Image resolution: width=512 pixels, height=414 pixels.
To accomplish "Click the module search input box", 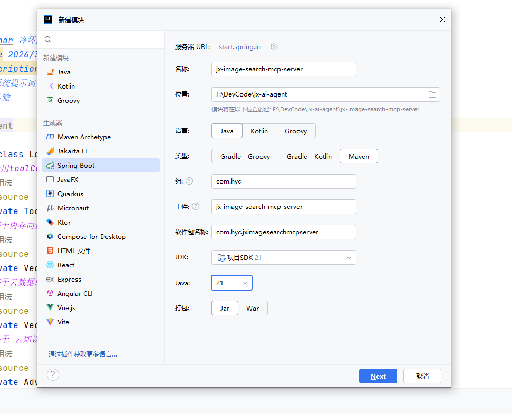I will (x=101, y=40).
